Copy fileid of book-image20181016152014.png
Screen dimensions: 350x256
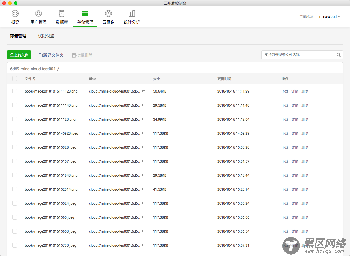[143, 189]
